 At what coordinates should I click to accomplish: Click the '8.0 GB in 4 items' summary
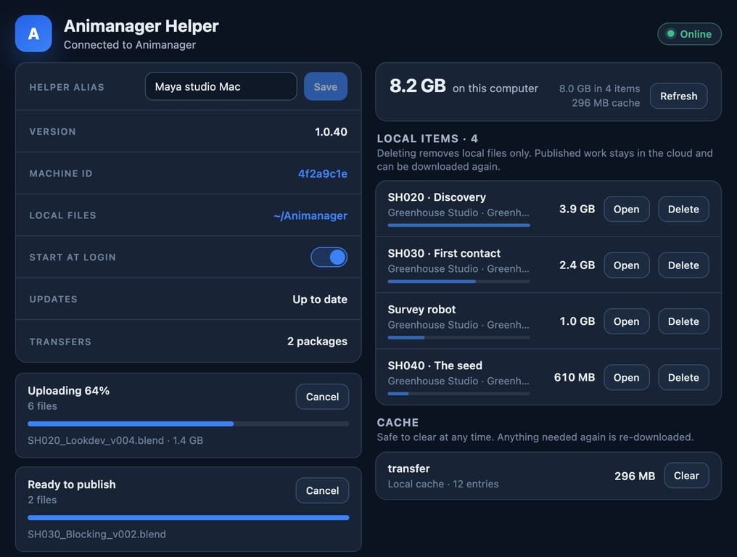[x=599, y=88]
